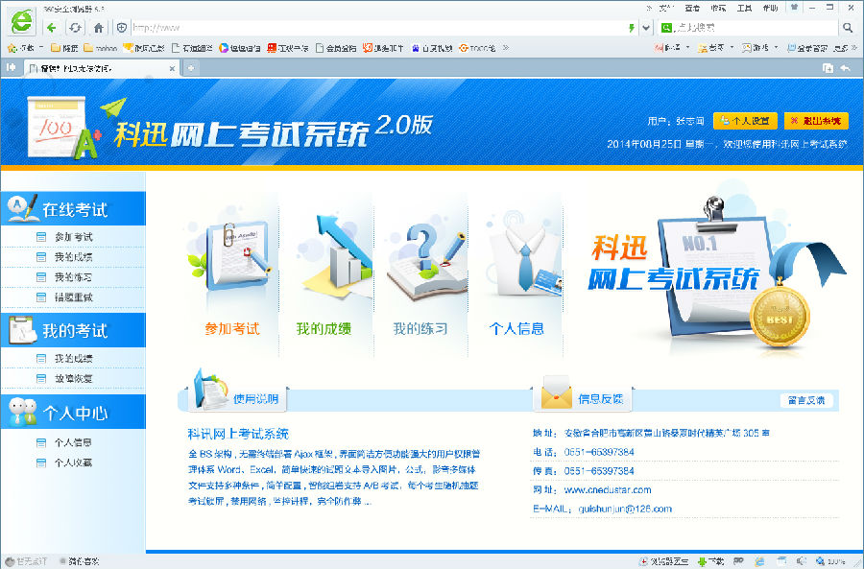
Task: Select 个人信息 in the left sidebar
Action: tap(73, 442)
